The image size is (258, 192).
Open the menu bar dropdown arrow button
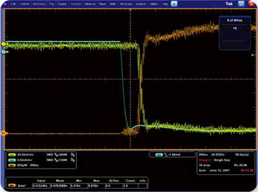[174, 4]
